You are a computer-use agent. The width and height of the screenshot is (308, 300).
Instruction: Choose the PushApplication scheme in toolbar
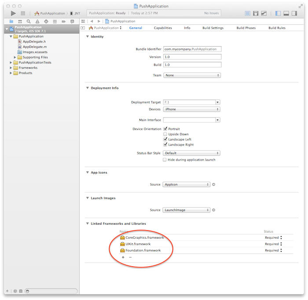[x=50, y=13]
